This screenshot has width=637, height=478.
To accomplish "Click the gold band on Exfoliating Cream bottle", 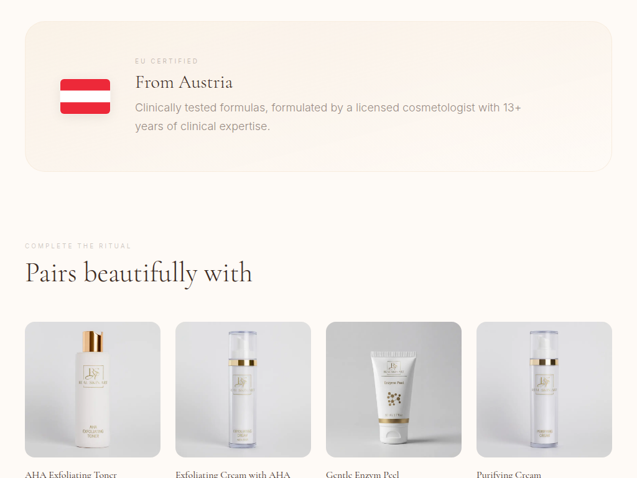I will coord(243,363).
